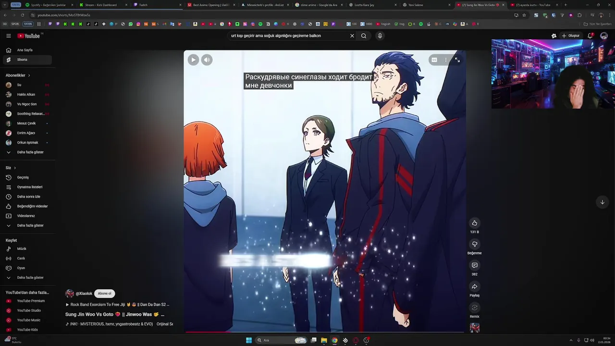Screen dimensions: 615x346
Task: Open the Vu Ngoc Son channel
Action: 26,104
